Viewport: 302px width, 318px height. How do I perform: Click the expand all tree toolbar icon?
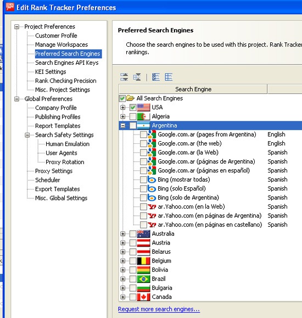tap(124, 77)
